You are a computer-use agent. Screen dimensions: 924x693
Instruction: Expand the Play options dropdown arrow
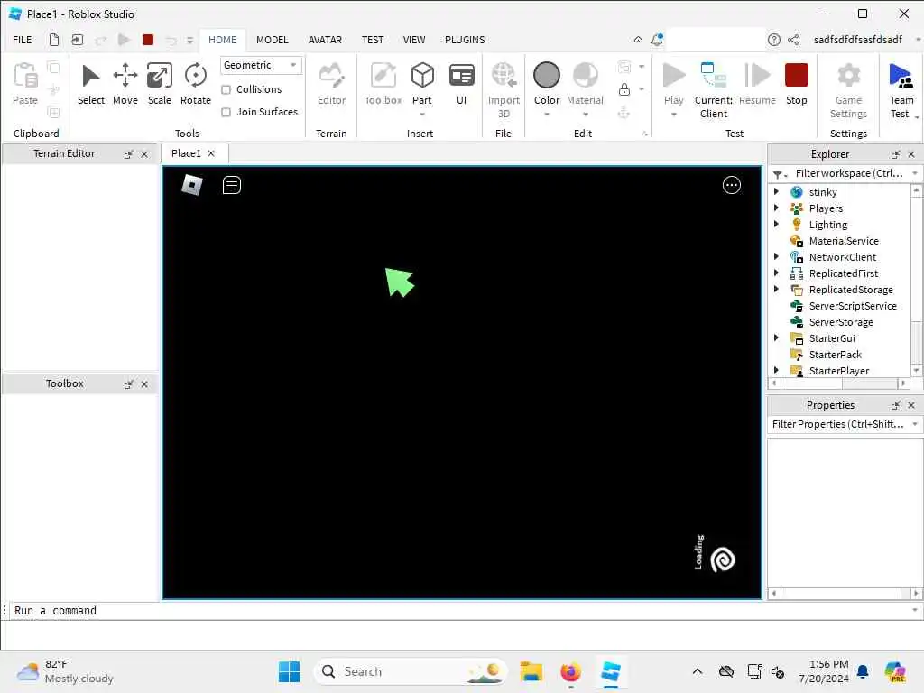tap(673, 115)
